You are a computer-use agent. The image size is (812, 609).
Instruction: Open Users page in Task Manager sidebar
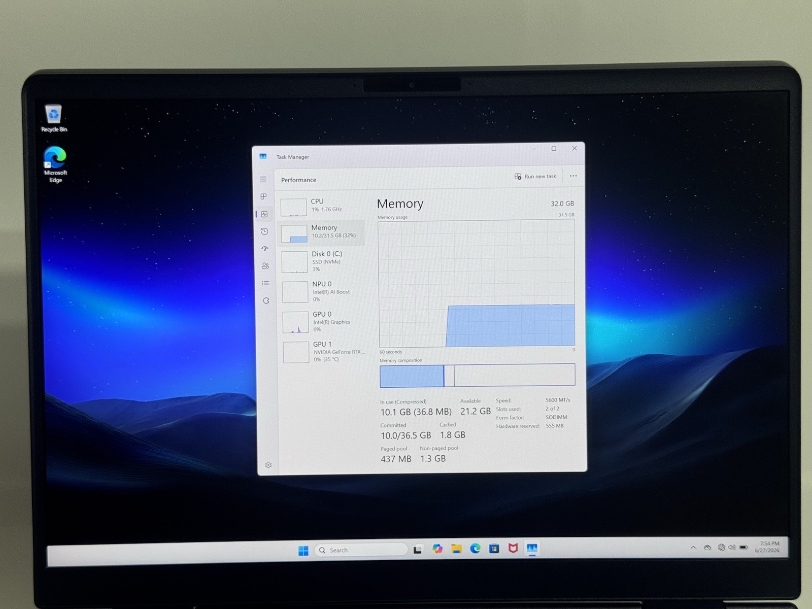[265, 266]
